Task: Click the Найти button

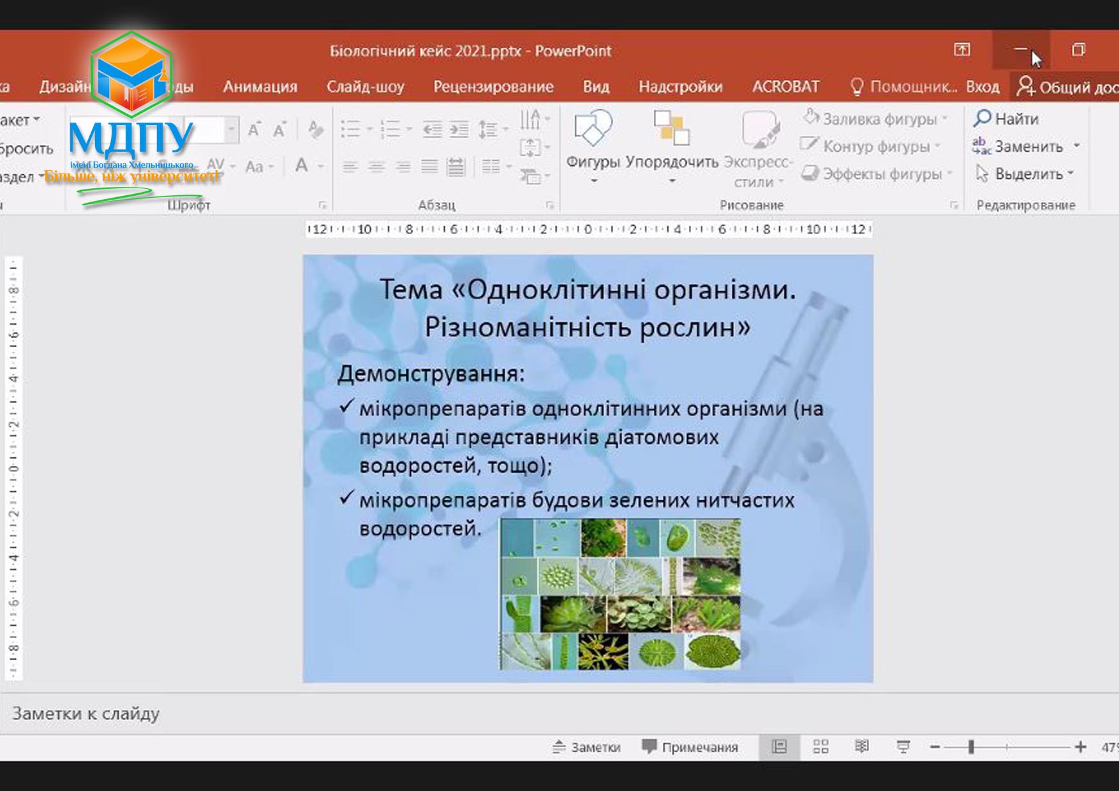Action: tap(1006, 119)
